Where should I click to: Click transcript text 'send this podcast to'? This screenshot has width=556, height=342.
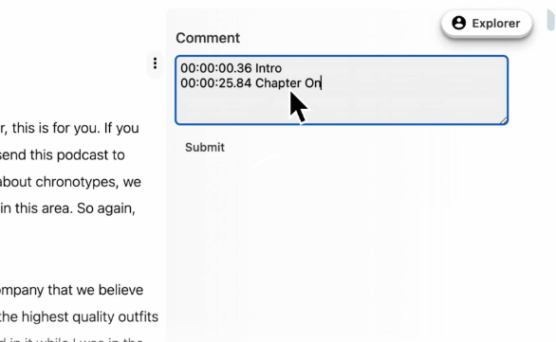[x=62, y=155]
